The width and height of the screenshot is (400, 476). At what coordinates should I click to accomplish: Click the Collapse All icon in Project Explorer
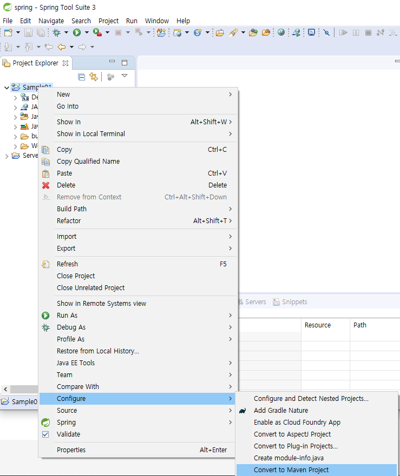coord(81,77)
